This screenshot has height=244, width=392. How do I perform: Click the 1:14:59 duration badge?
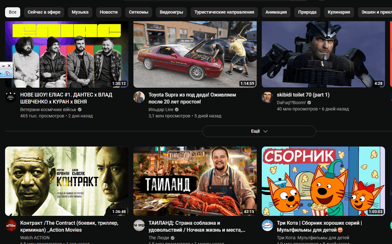click(247, 84)
